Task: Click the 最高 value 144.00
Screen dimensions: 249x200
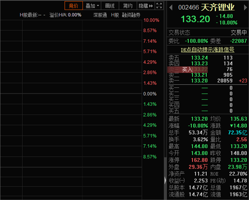Action: point(199,146)
